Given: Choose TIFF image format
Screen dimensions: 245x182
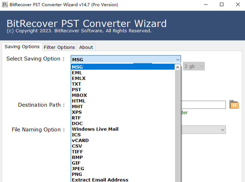Looking at the screenshot, I should click(x=123, y=152).
